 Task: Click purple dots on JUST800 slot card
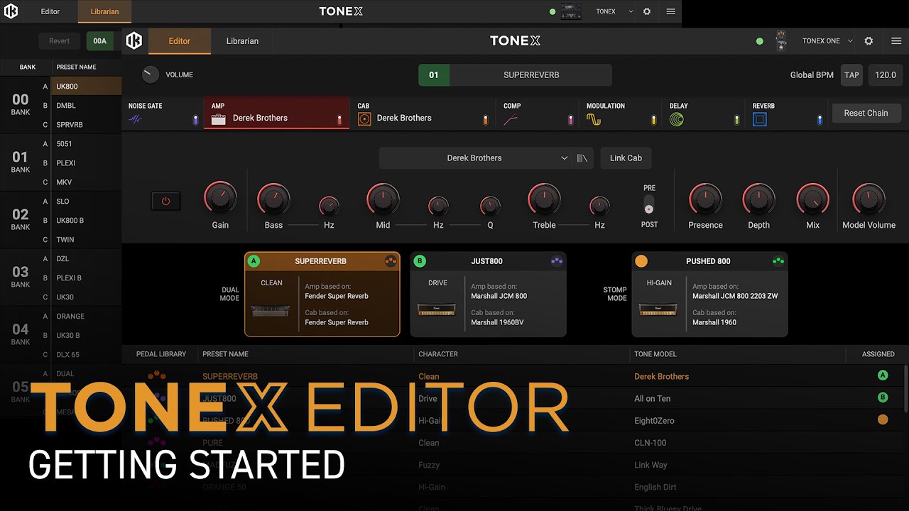pyautogui.click(x=557, y=261)
